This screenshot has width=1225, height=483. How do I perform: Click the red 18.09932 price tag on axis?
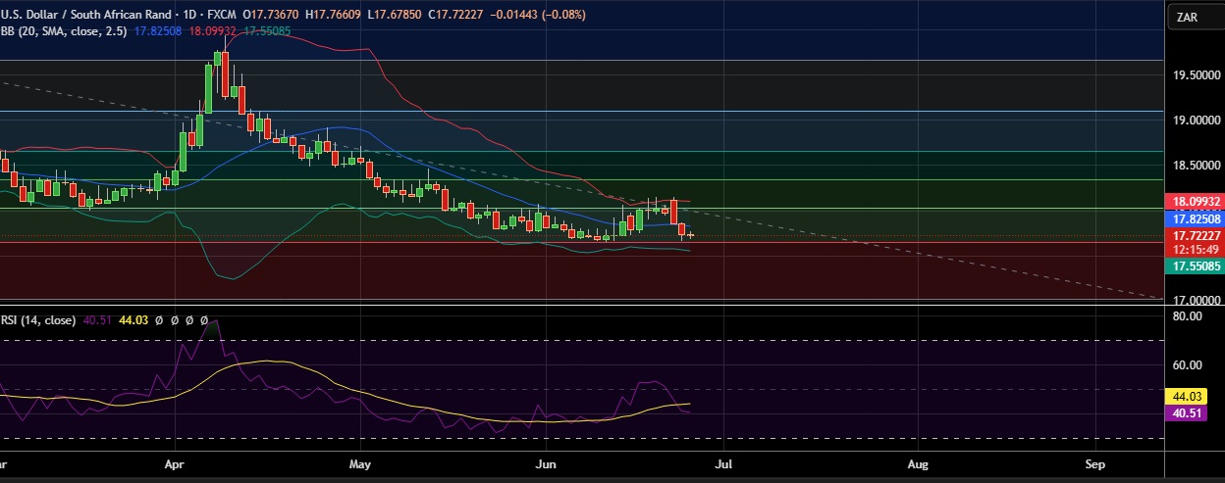point(1195,202)
